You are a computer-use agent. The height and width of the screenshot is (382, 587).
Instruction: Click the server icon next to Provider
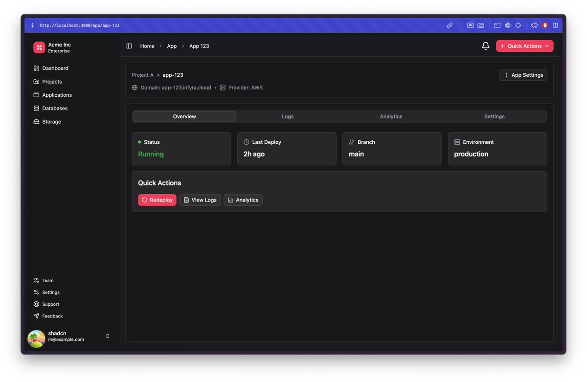click(223, 88)
